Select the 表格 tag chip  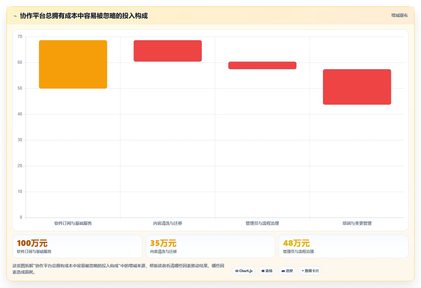267,271
